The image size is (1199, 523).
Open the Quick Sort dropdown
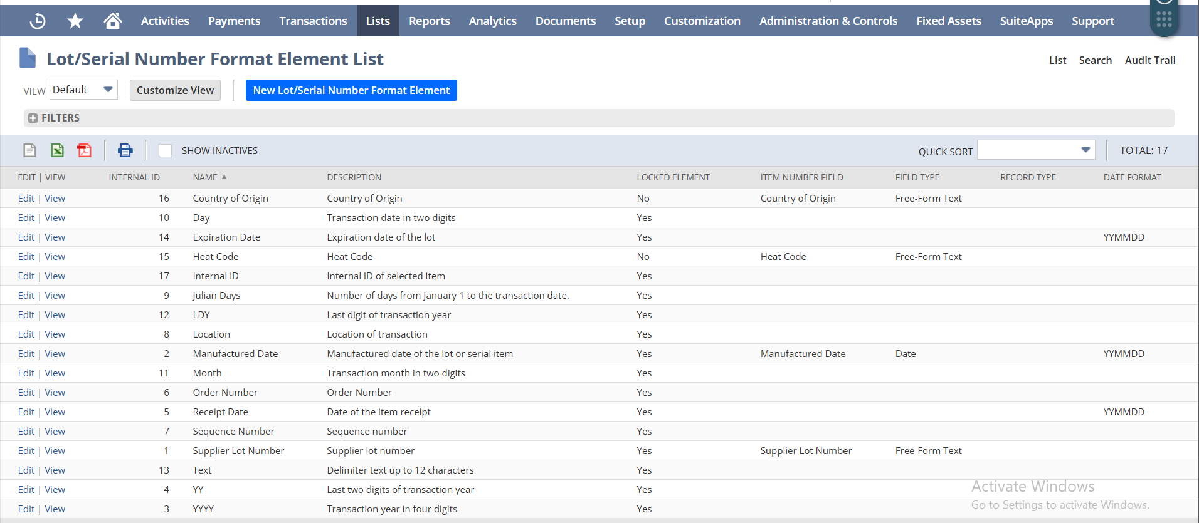(x=1036, y=150)
